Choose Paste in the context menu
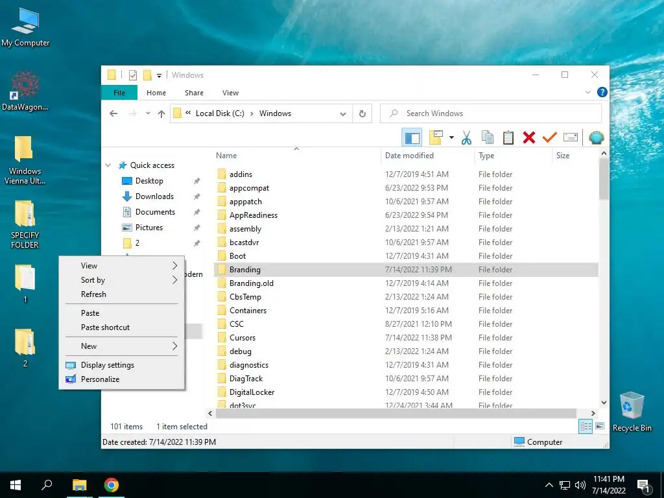The image size is (664, 498). [x=121, y=313]
